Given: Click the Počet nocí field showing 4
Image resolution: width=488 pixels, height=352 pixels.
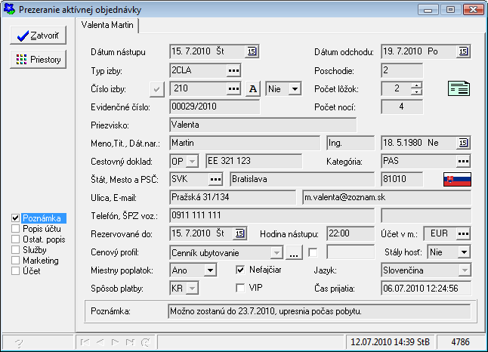Looking at the screenshot, I should tap(402, 107).
